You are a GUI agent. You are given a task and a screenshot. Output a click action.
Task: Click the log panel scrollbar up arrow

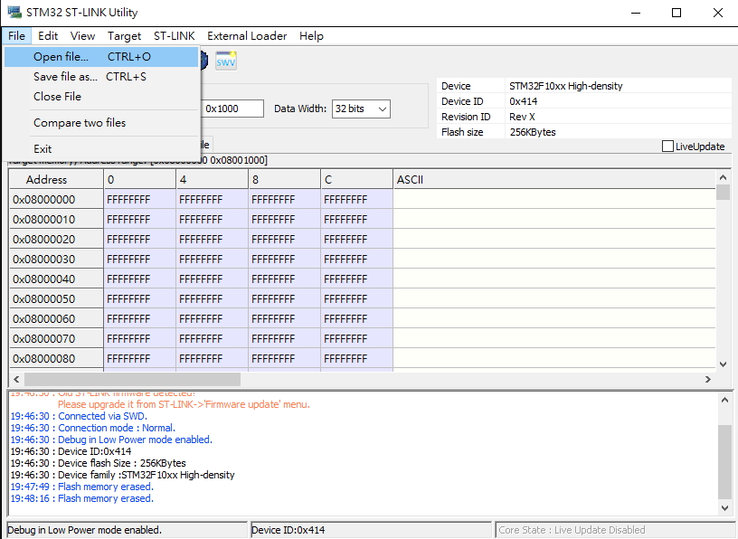724,400
